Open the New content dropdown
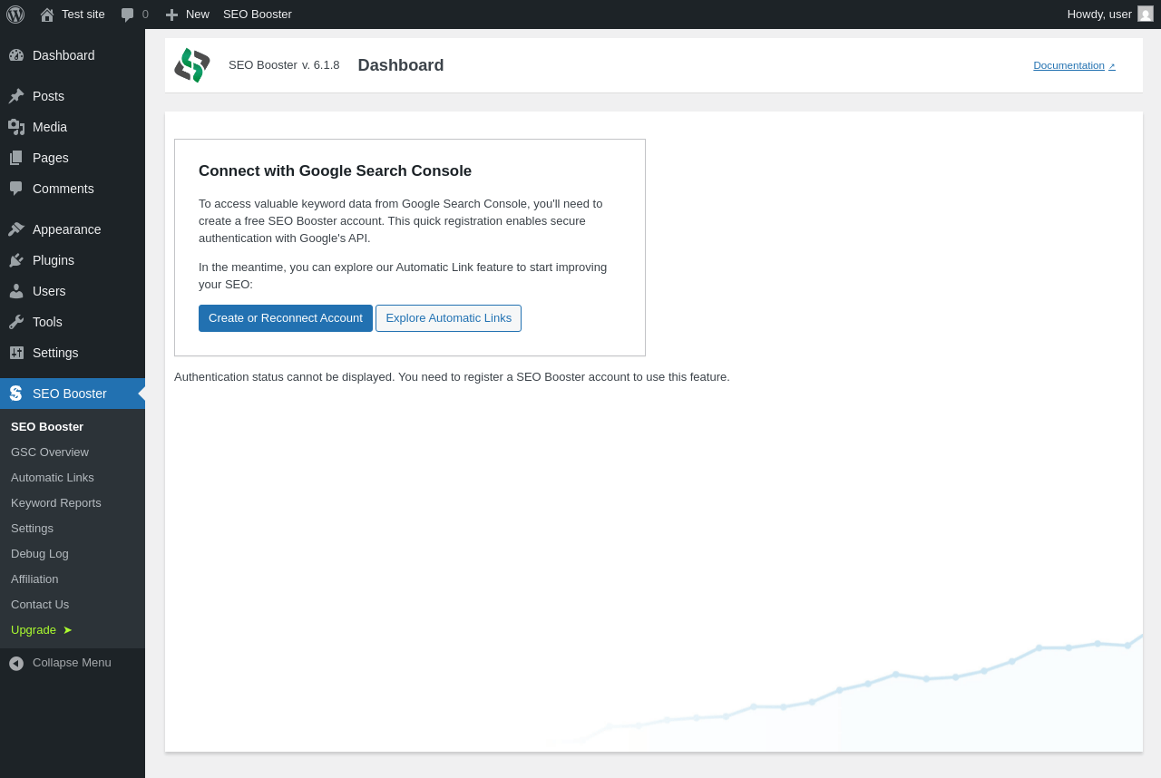 [x=188, y=15]
